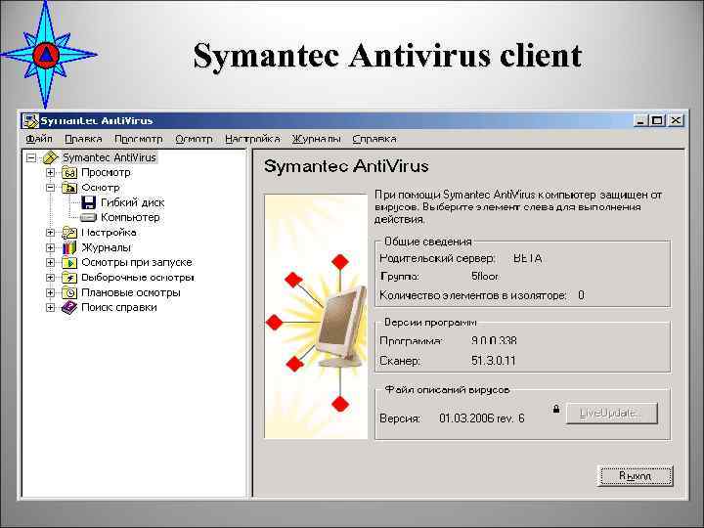Open the Файл menu
704x528 pixels.
pyautogui.click(x=38, y=139)
